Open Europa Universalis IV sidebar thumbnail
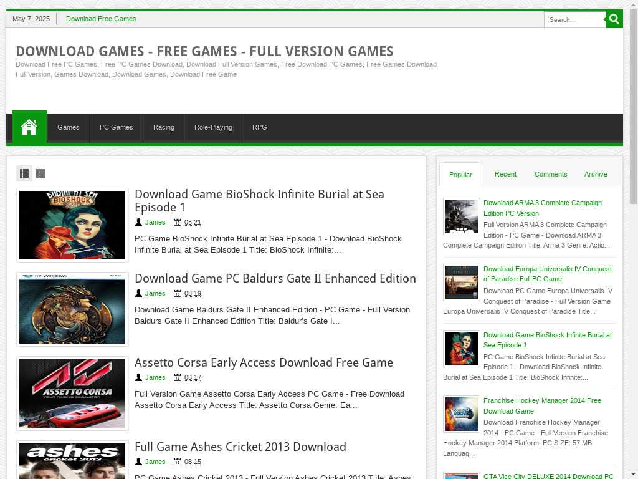Viewport: 638px width, 479px height. [x=462, y=283]
